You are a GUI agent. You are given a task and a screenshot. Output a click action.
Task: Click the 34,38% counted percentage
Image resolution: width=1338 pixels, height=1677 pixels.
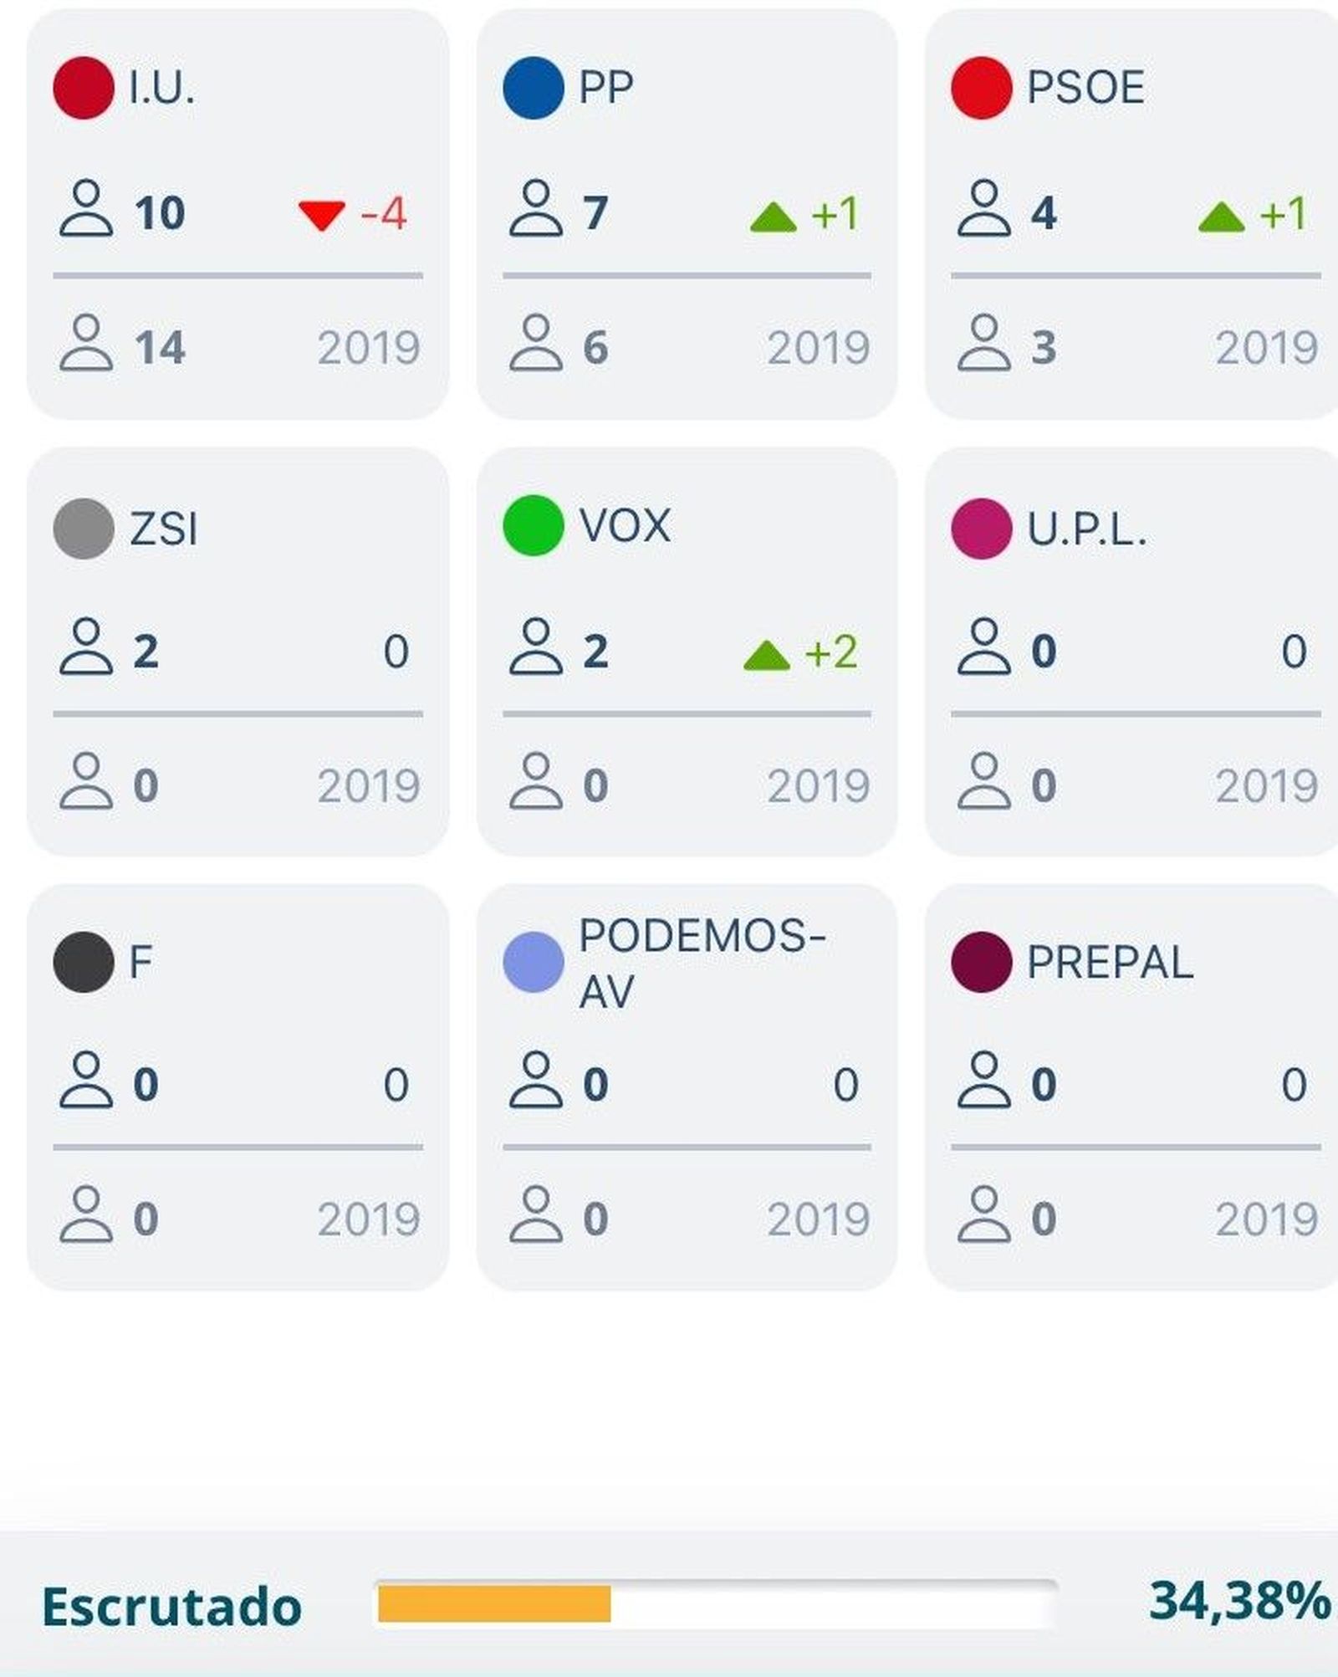1239,1601
